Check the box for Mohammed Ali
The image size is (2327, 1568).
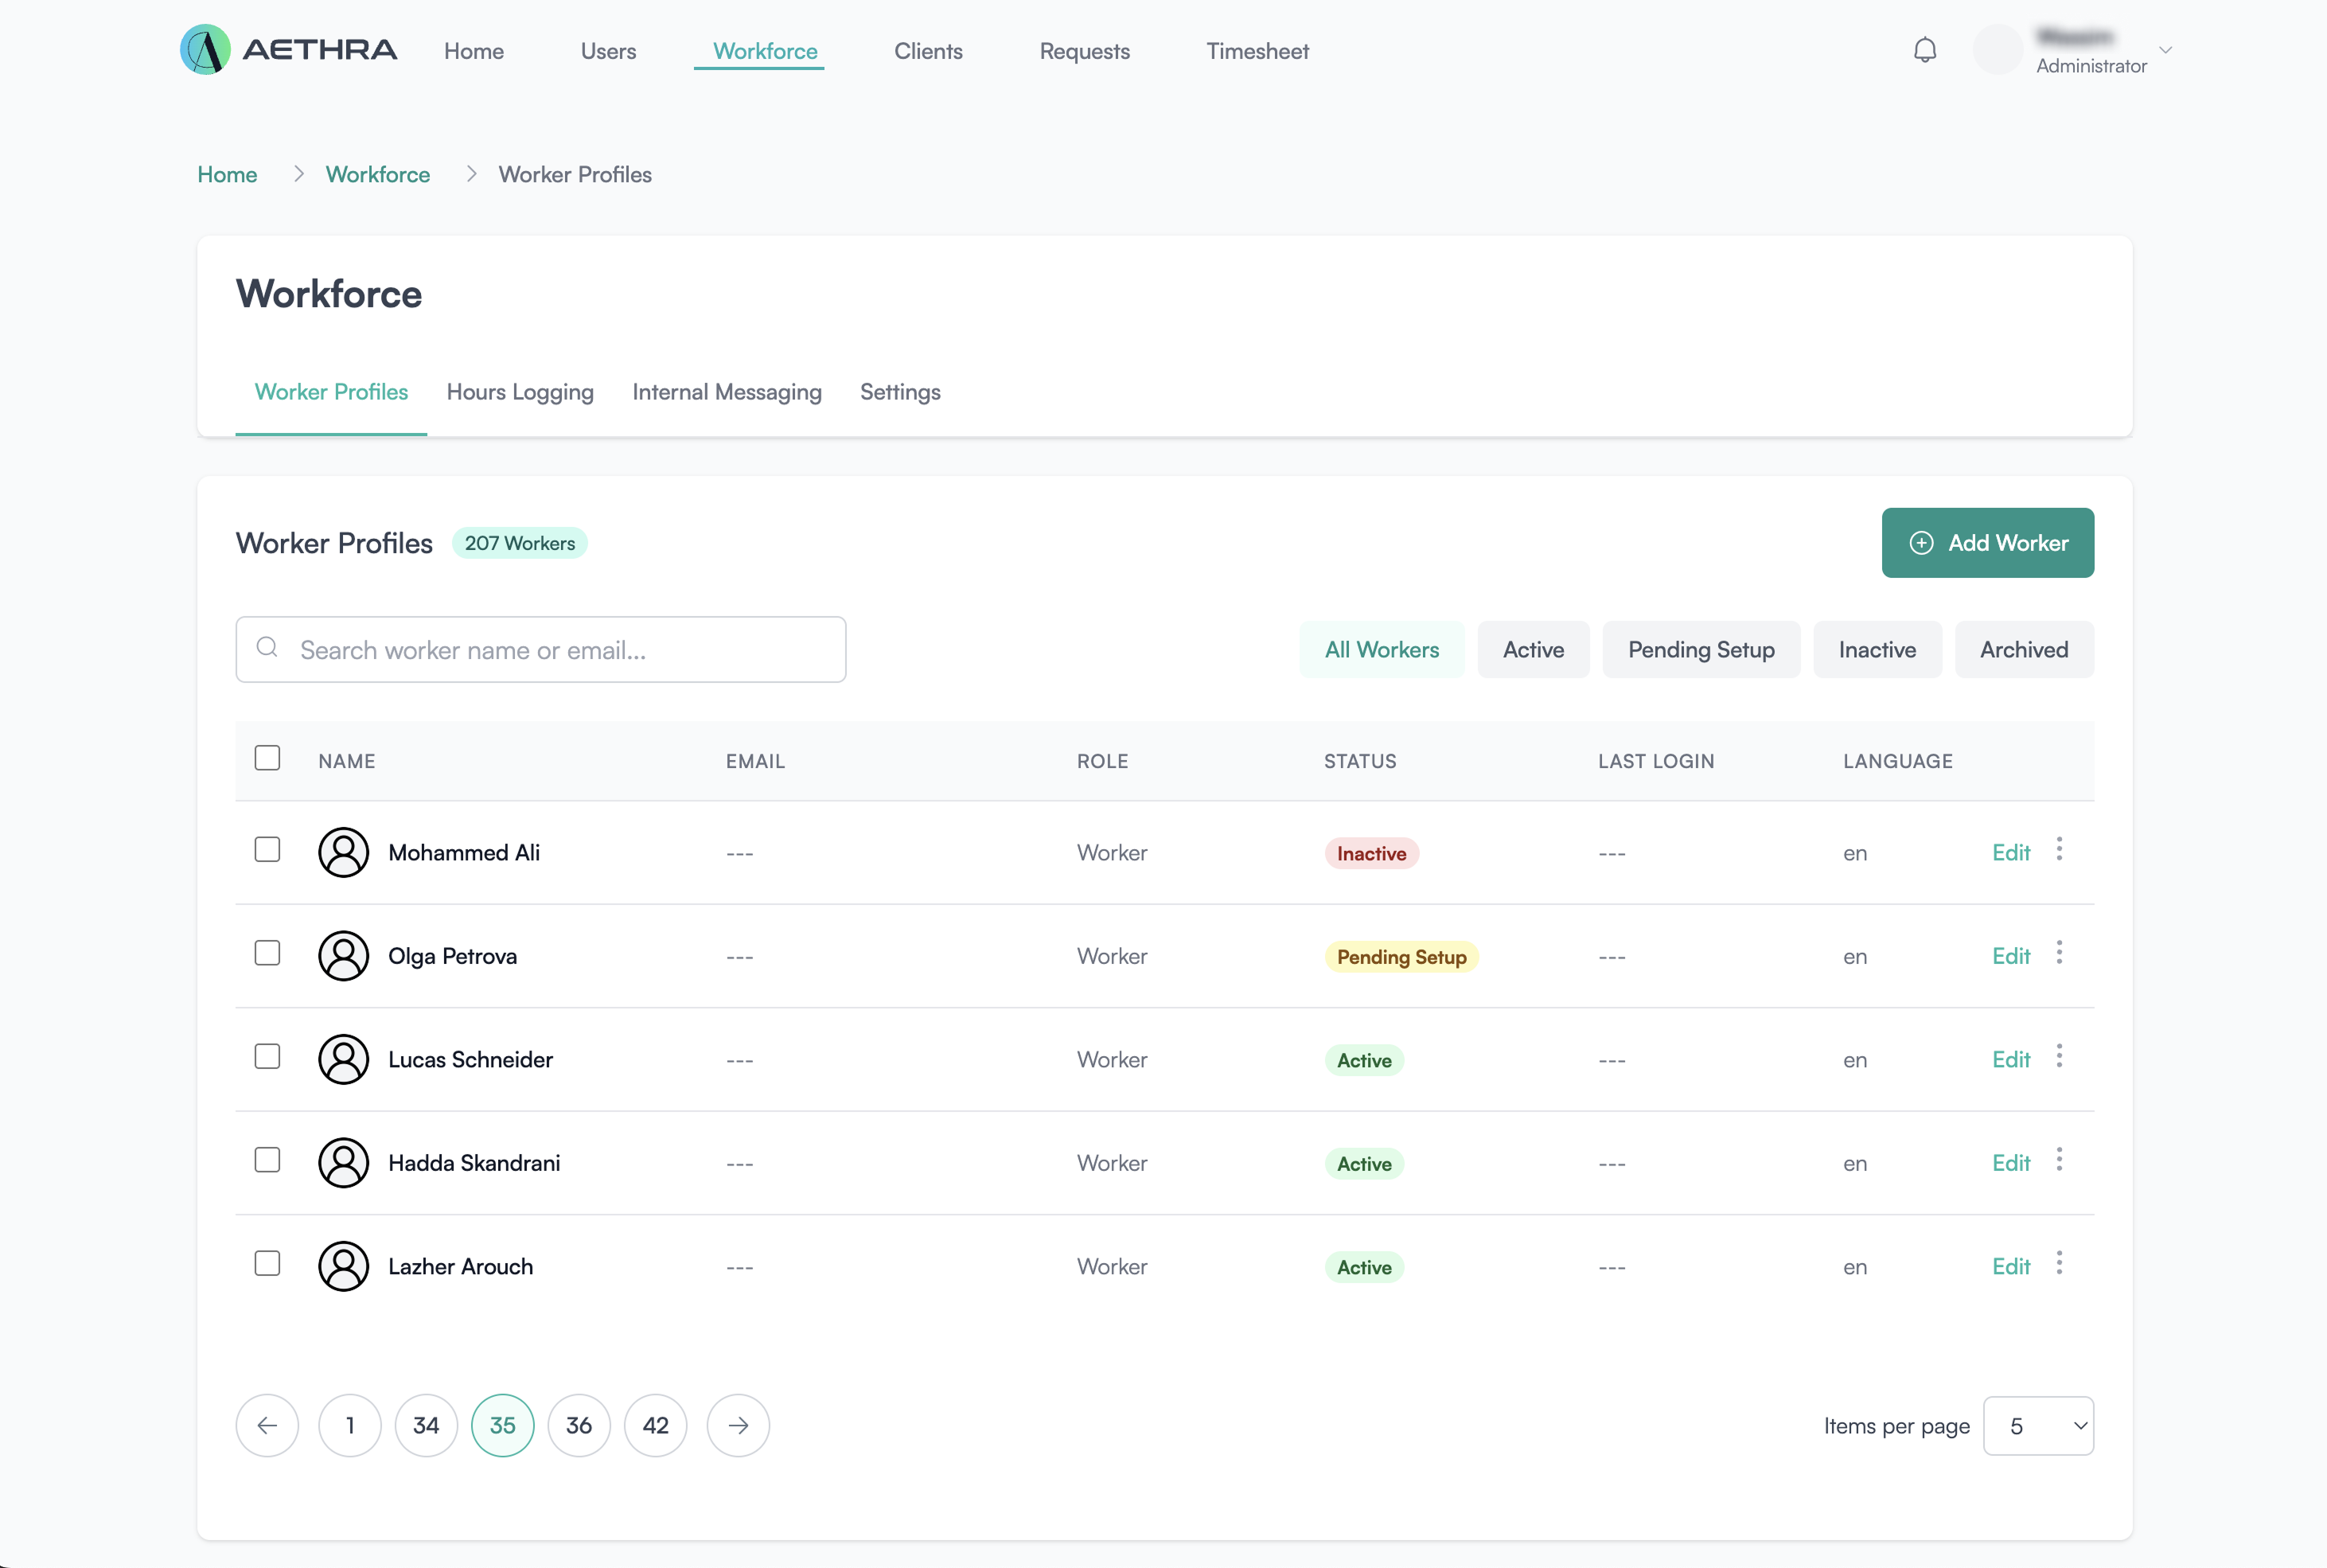pyautogui.click(x=267, y=849)
